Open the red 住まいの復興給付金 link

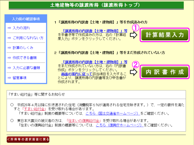click(x=83, y=121)
